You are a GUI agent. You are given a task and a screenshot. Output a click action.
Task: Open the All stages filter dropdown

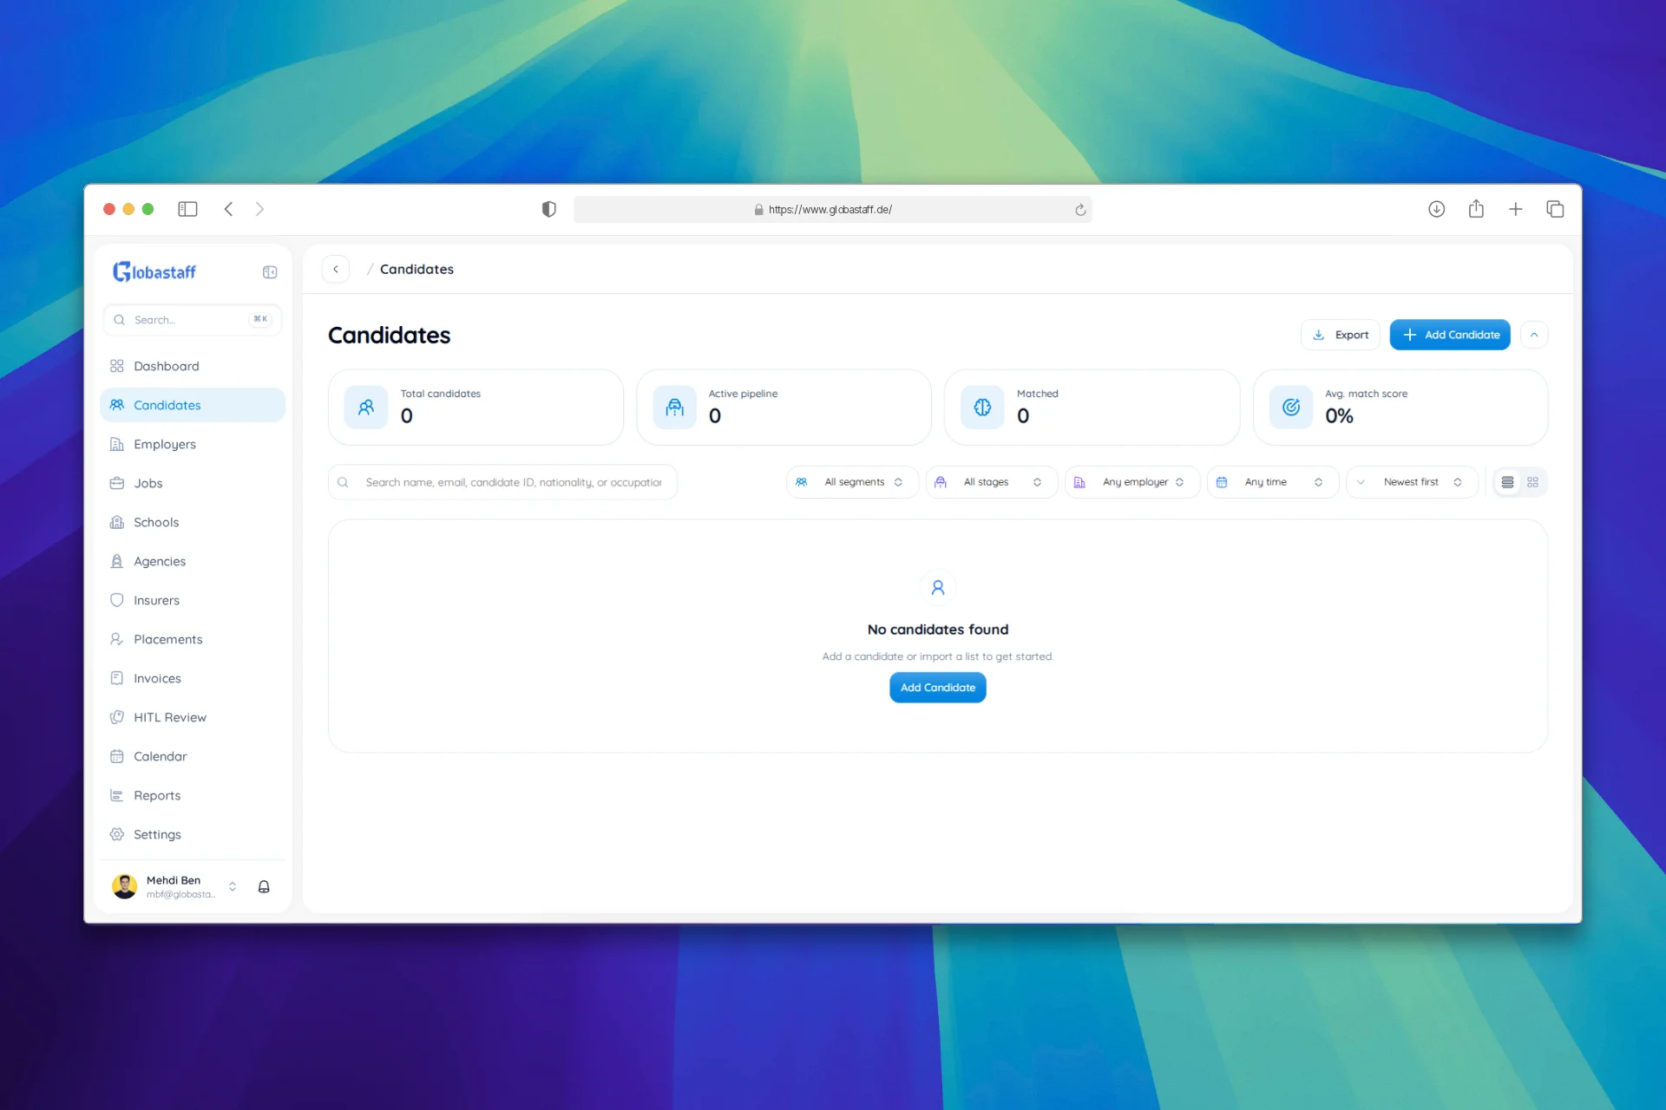tap(992, 482)
